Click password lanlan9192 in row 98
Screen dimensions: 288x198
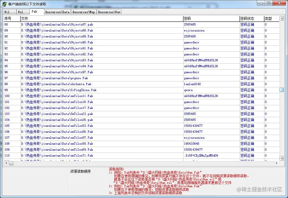(x=192, y=84)
